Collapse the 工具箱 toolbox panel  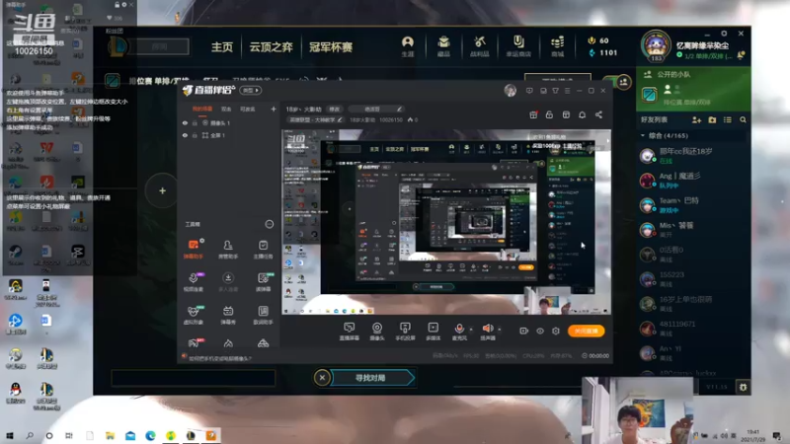269,224
